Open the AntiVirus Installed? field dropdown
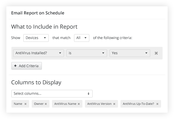The width and height of the screenshot is (174, 119). [38, 53]
